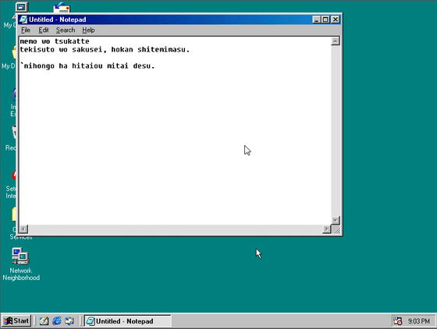Click the clock showing 9:03 PM
Screen dimensions: 437x329
(419, 321)
